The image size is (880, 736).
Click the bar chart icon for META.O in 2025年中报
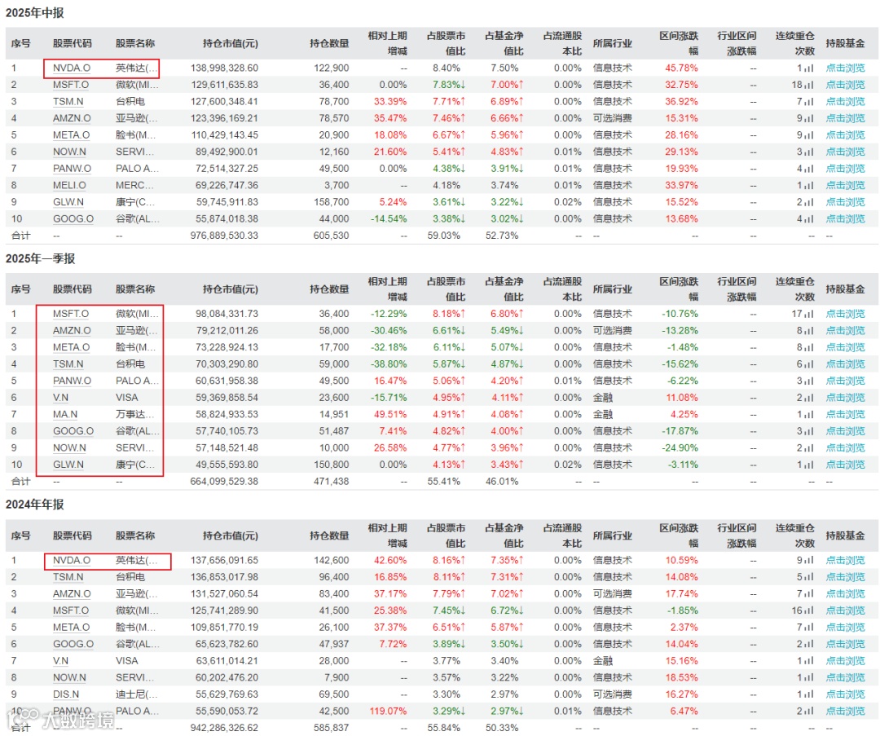point(809,136)
